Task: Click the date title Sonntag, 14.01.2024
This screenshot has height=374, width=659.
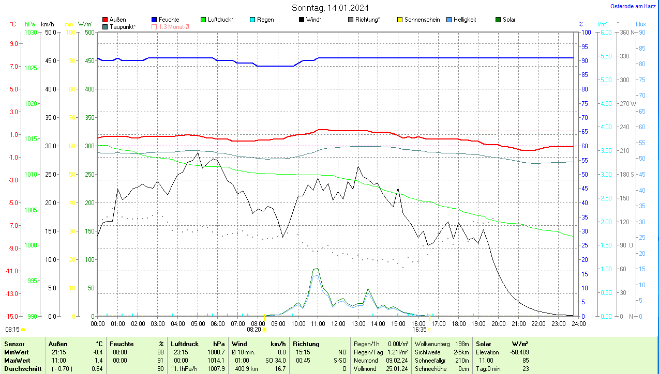Action: [x=329, y=8]
